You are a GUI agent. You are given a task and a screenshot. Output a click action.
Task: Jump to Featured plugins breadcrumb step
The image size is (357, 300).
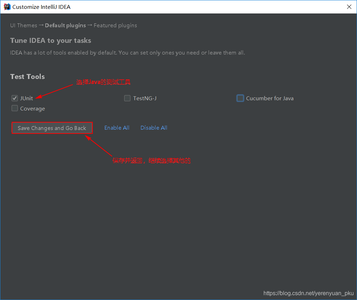pos(115,25)
